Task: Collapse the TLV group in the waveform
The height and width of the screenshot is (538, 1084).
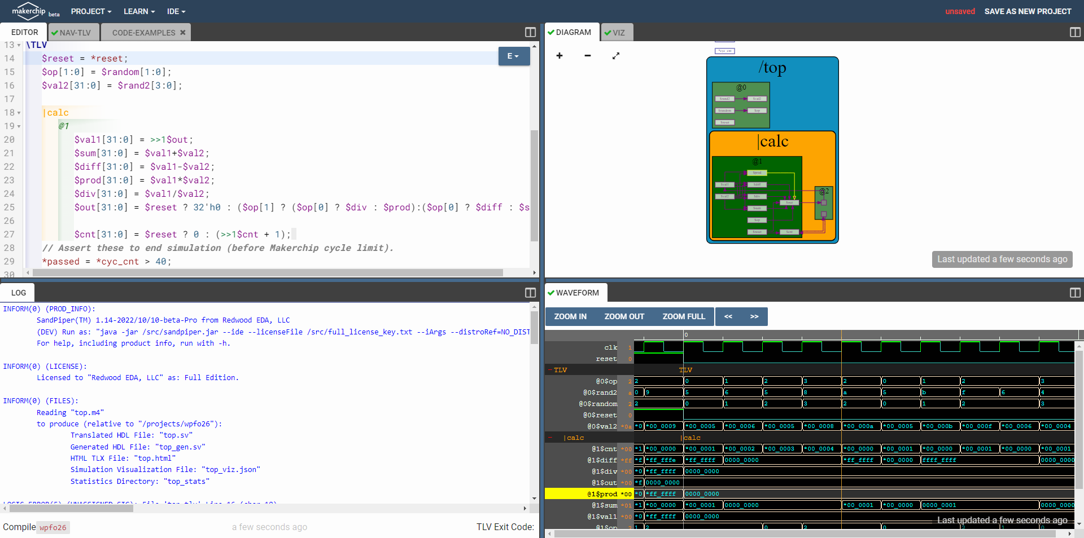Action: (550, 370)
